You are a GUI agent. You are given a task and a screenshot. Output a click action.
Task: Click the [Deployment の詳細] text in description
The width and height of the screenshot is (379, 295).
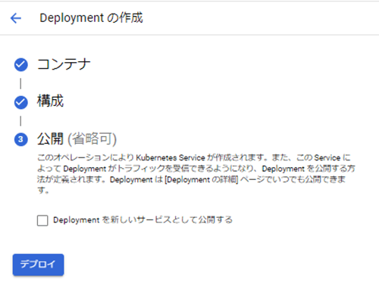202,180
